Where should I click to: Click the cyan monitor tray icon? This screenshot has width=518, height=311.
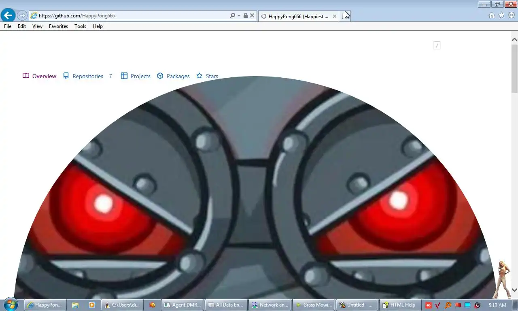[x=467, y=305]
